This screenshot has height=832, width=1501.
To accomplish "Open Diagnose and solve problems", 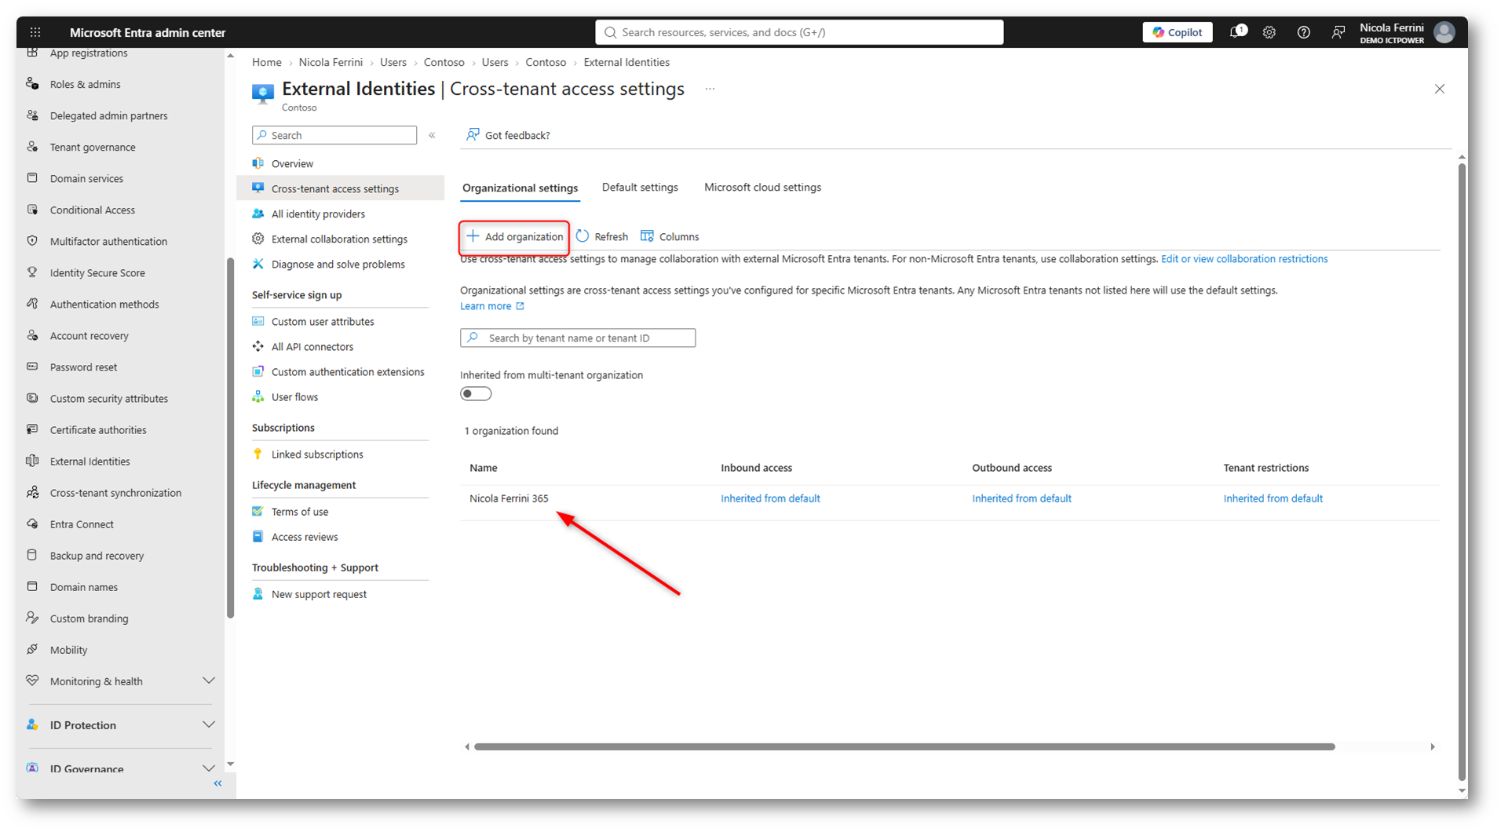I will tap(338, 265).
